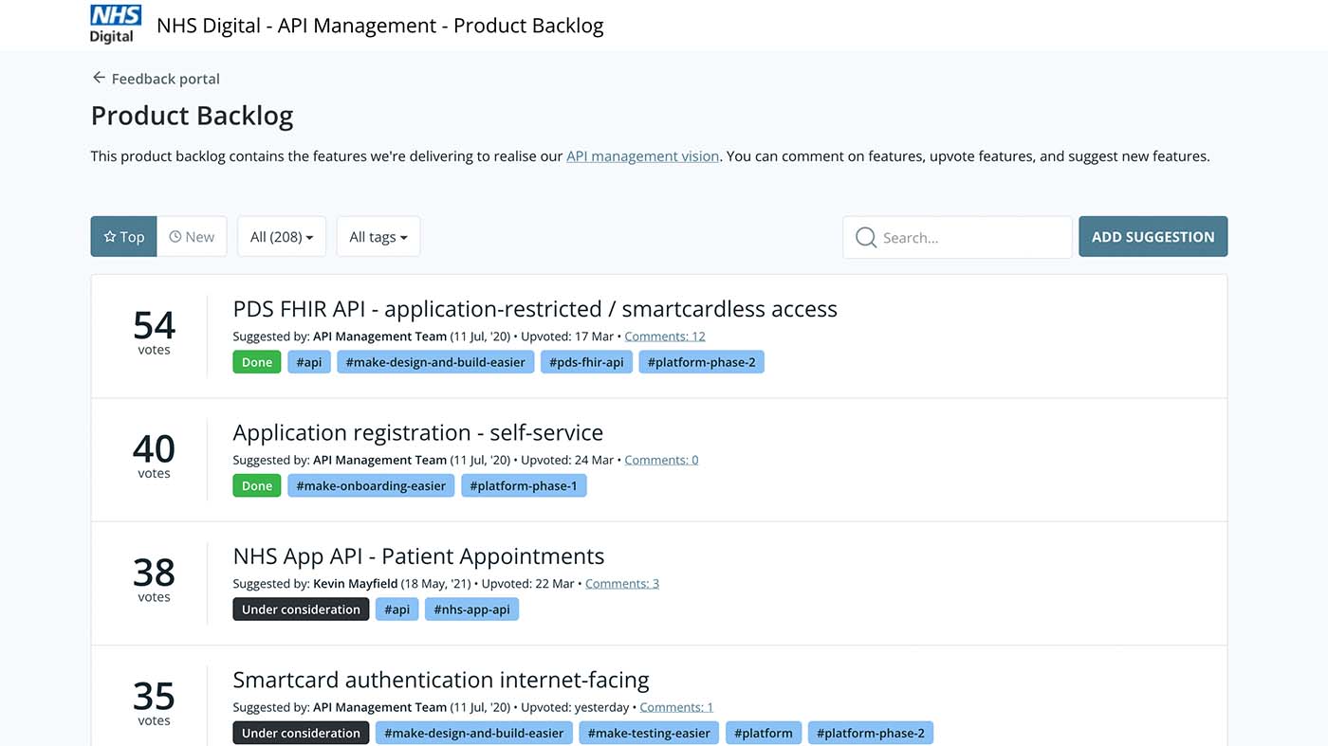Click the magnifier icon in search box
The height and width of the screenshot is (746, 1328).
(x=865, y=237)
